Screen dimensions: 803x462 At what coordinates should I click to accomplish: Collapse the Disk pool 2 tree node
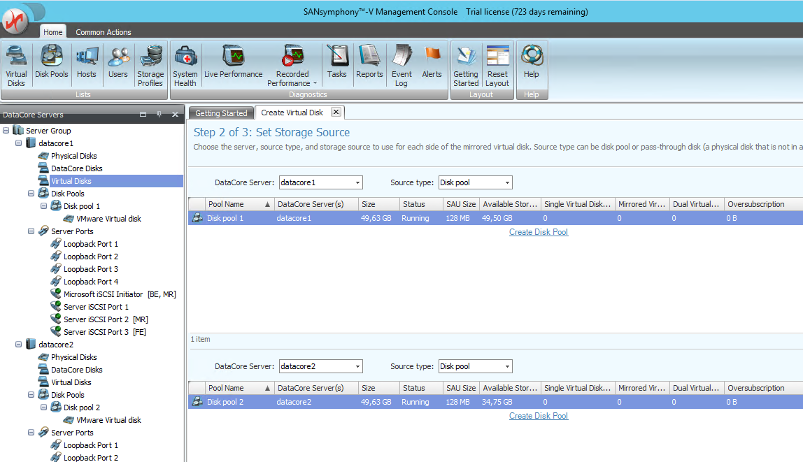coord(43,407)
